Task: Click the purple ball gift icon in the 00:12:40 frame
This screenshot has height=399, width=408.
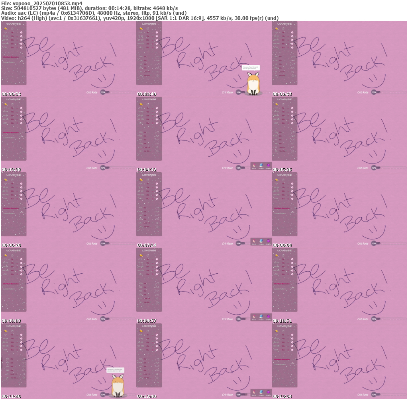Action: tap(268, 392)
